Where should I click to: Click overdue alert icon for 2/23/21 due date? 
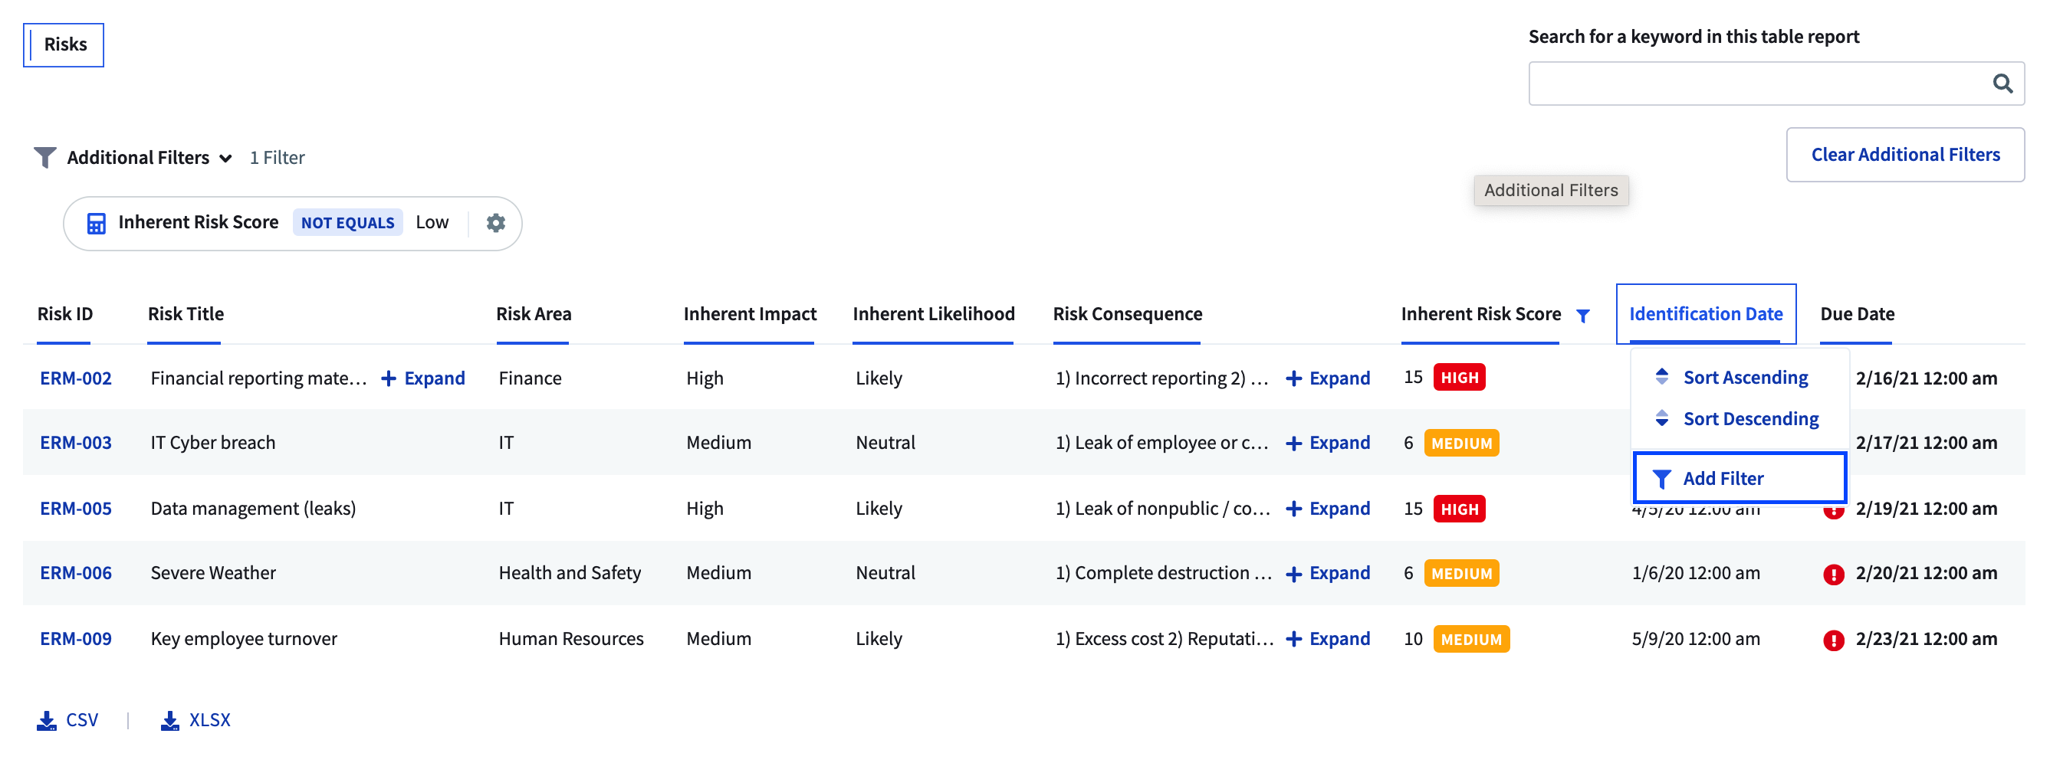[1833, 640]
